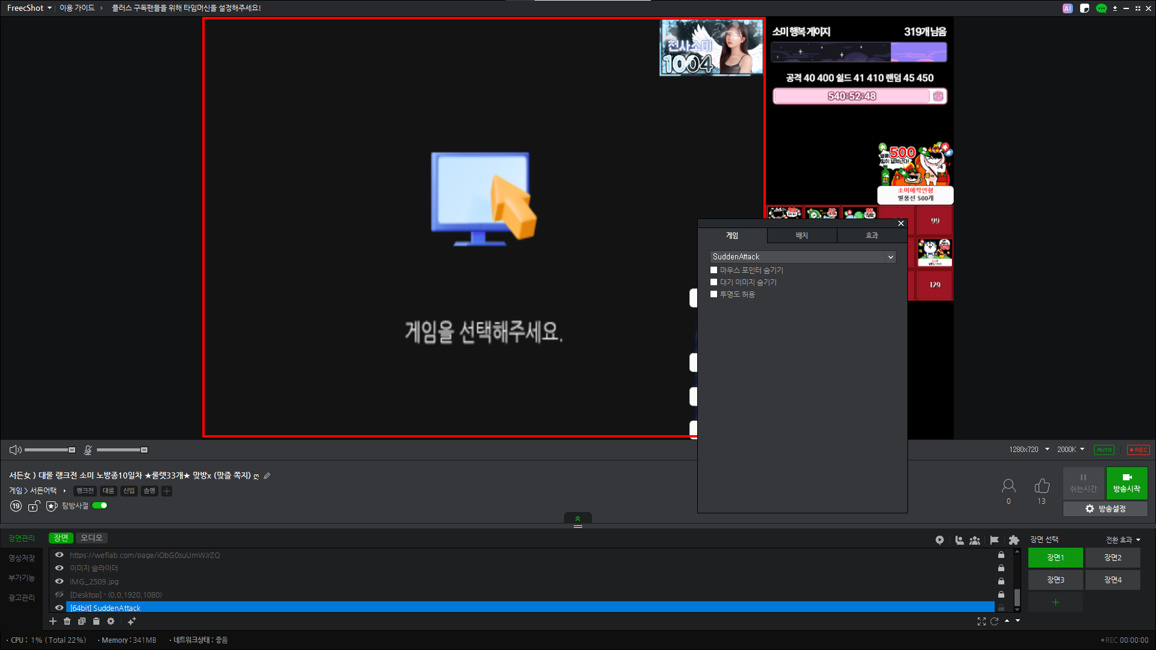1156x650 pixels.
Task: Enable the 투명도 허용 checkbox
Action: coord(714,294)
